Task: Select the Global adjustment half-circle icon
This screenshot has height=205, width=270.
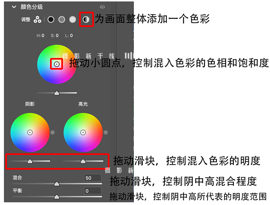Action: click(x=86, y=19)
